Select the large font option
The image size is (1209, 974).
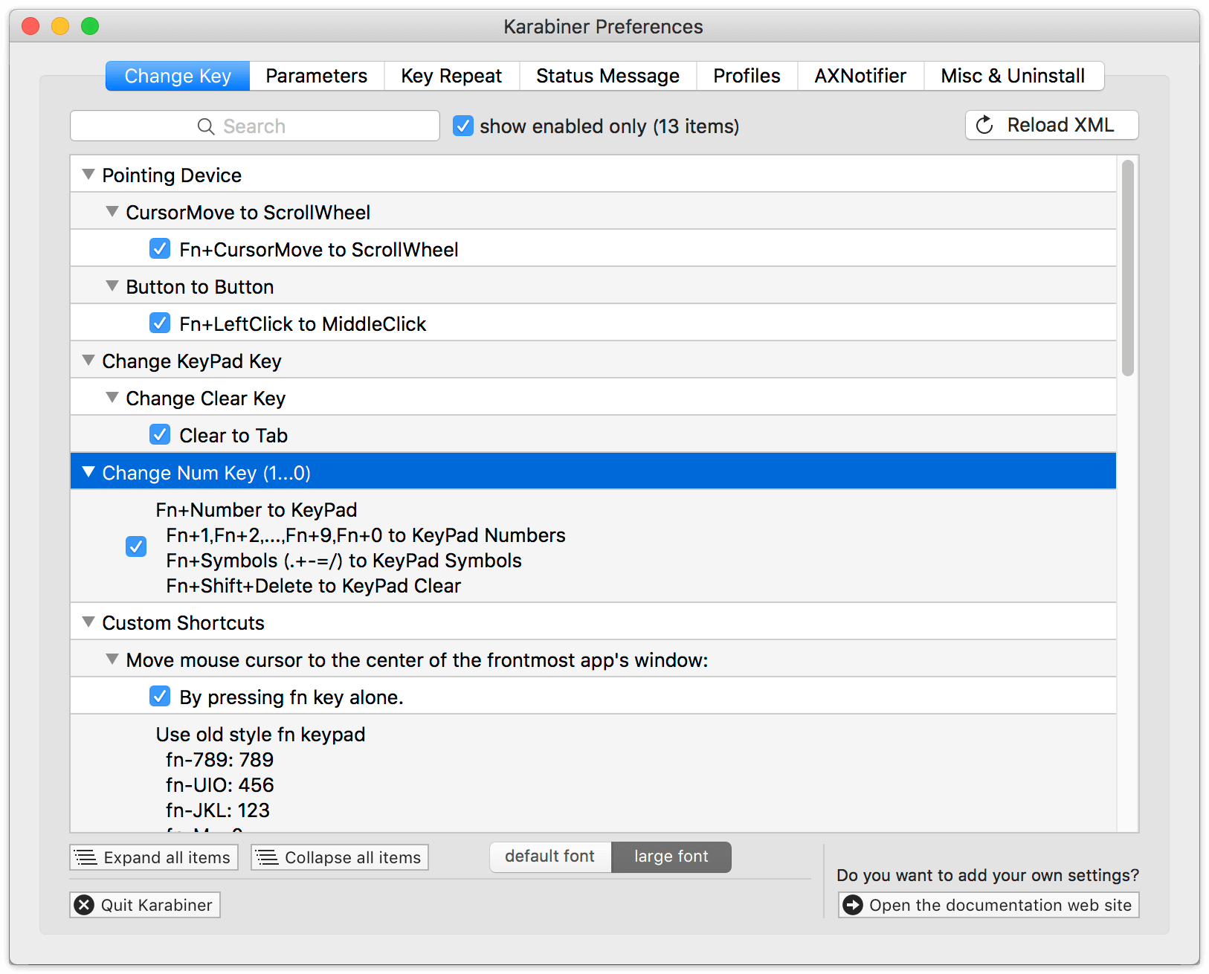(671, 857)
